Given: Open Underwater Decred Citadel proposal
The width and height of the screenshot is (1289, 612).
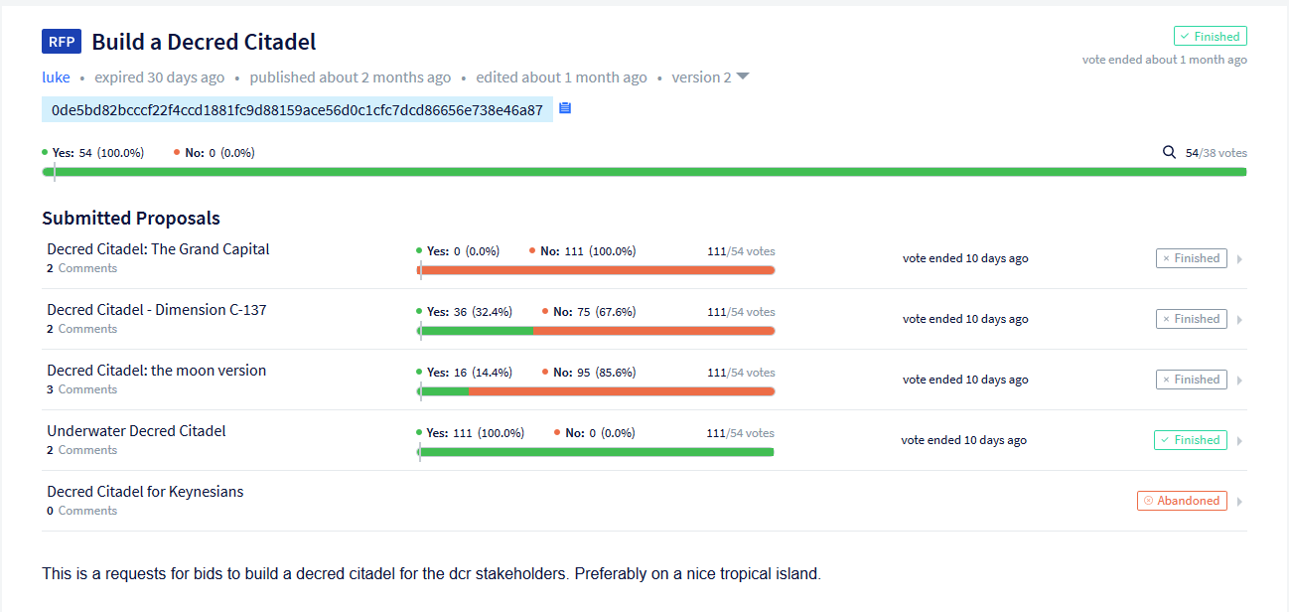Looking at the screenshot, I should 136,431.
